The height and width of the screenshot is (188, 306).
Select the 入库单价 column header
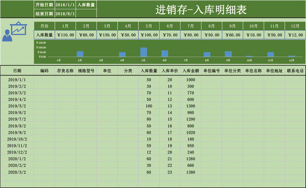tap(170, 71)
